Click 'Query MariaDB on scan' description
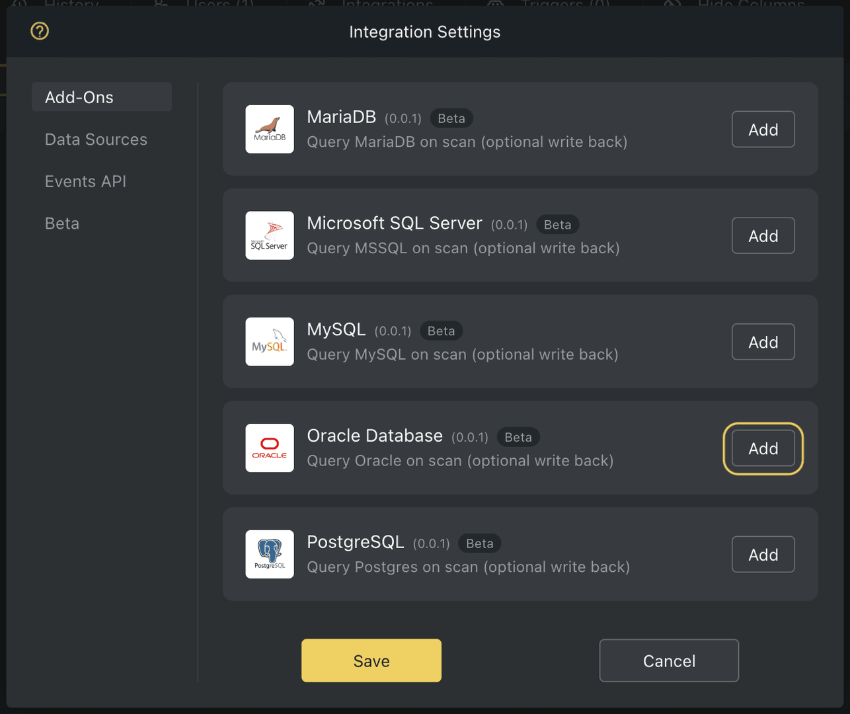850x714 pixels. [x=467, y=142]
